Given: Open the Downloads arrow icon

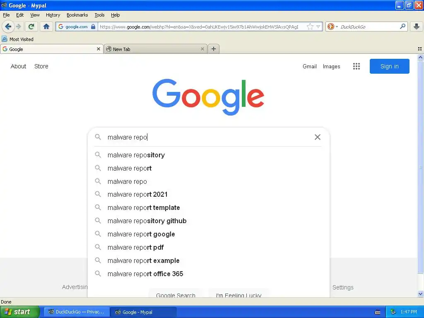Looking at the screenshot, I should (x=417, y=26).
